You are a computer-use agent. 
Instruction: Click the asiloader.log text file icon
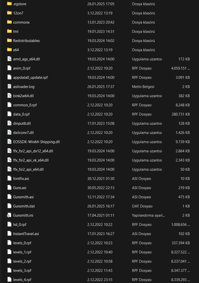point(9,86)
